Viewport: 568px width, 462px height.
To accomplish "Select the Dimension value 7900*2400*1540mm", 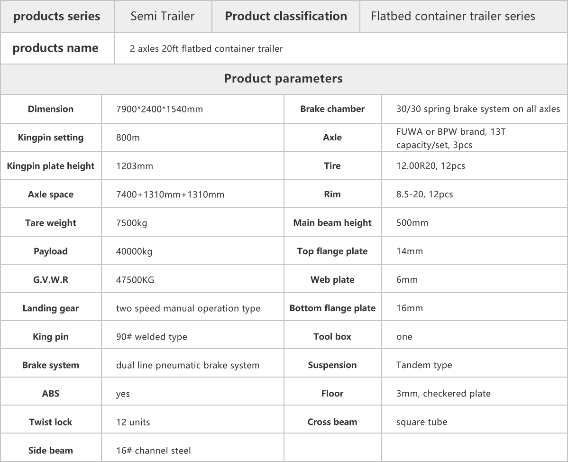I will point(159,109).
